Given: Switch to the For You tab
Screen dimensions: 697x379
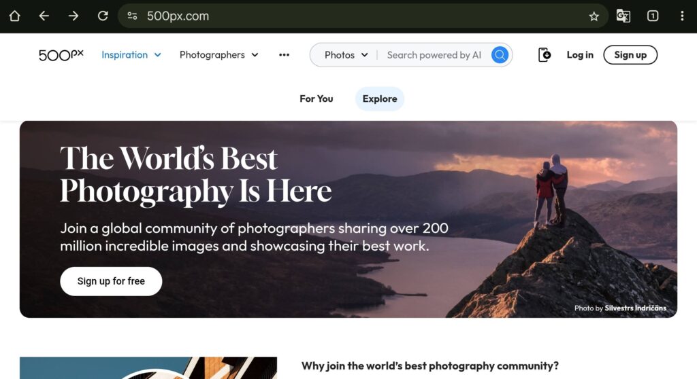Looking at the screenshot, I should pos(316,99).
